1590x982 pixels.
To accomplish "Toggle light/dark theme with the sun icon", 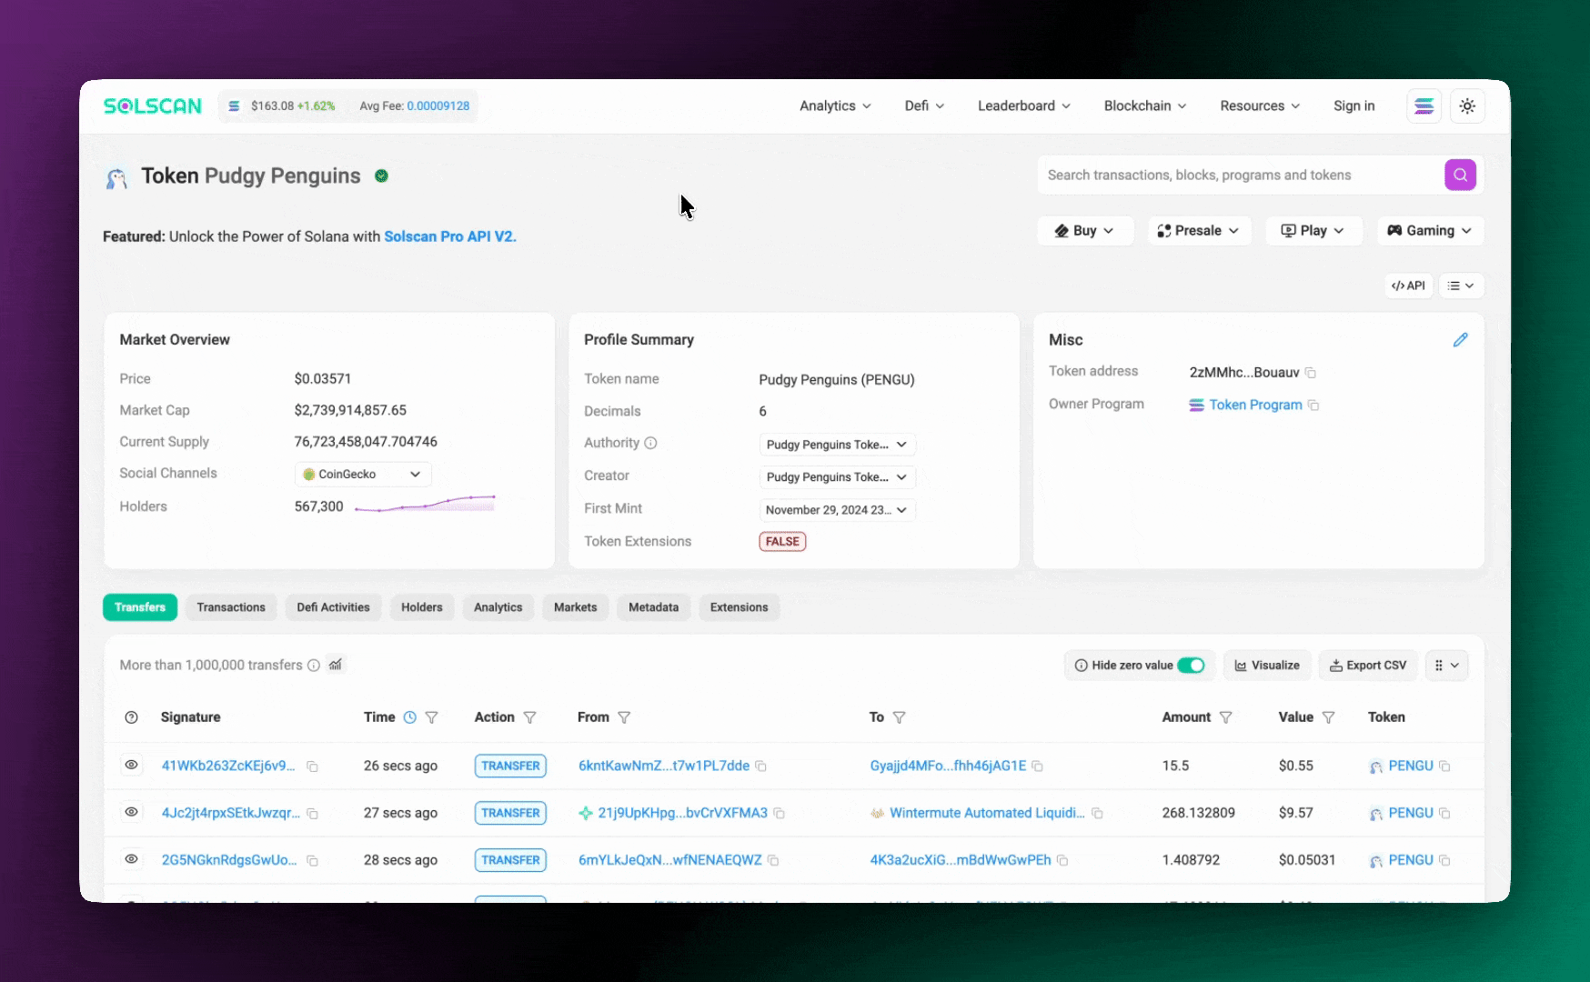I will 1466,106.
